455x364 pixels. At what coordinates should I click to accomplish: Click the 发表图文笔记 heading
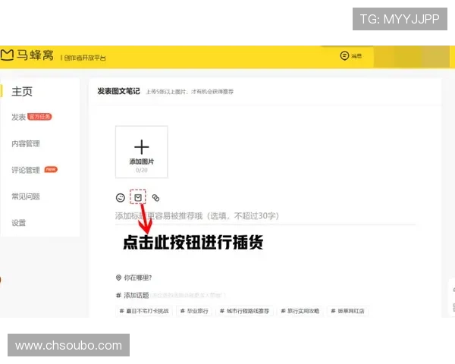pos(119,91)
